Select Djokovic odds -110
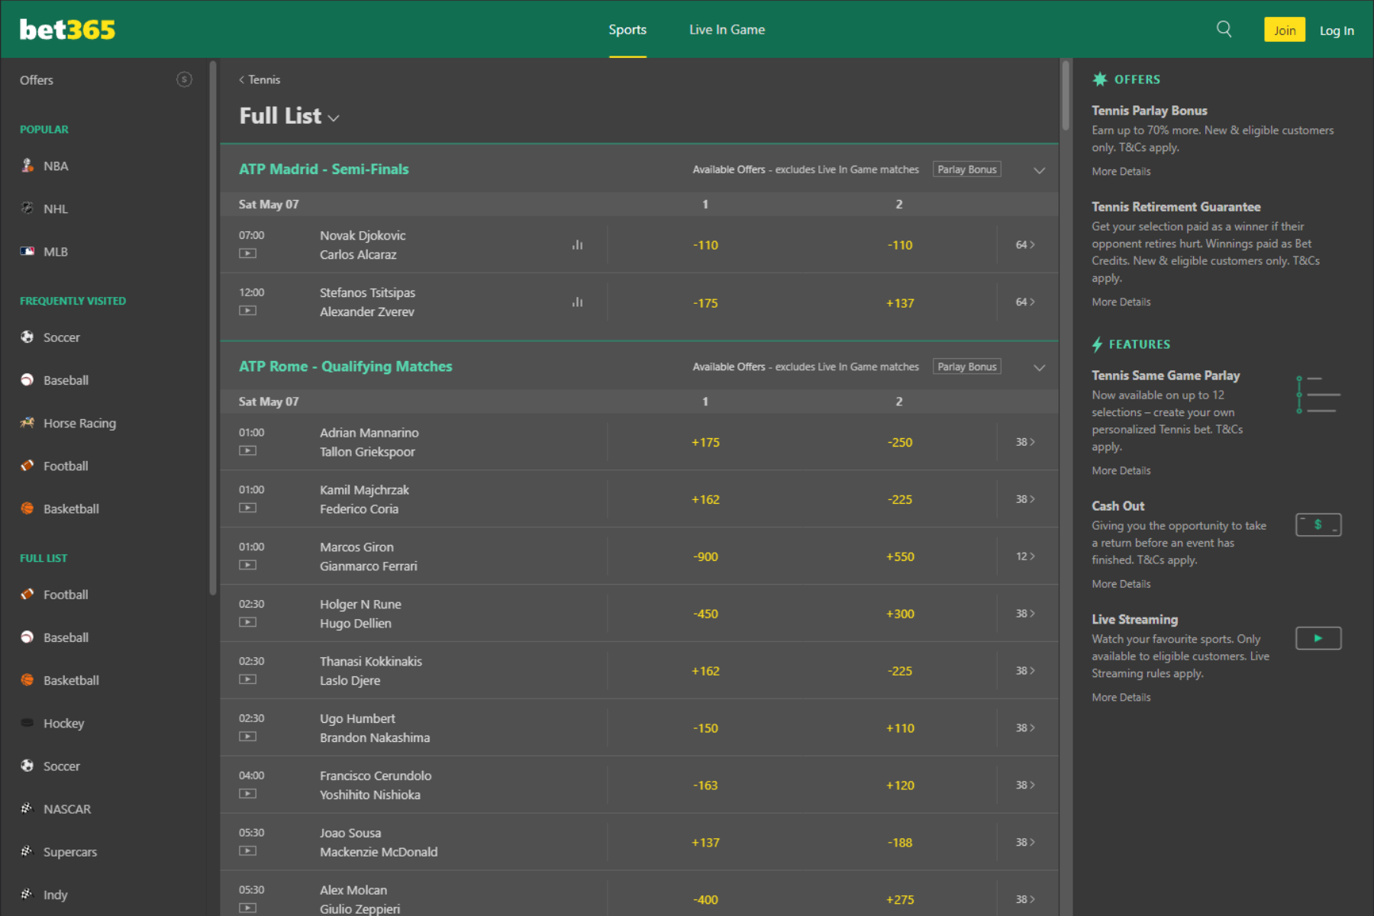The width and height of the screenshot is (1374, 916). click(x=705, y=245)
